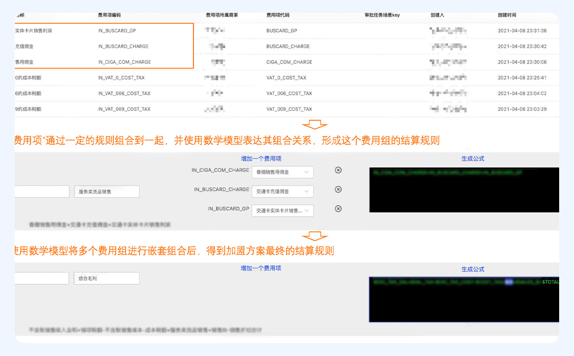Viewport: 574px width, 356px height.
Task: Open the 香烟销售用佣金 dropdown
Action: [x=283, y=172]
